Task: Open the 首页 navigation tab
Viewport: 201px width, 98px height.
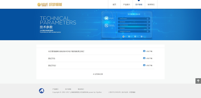Action: [x=114, y=5]
